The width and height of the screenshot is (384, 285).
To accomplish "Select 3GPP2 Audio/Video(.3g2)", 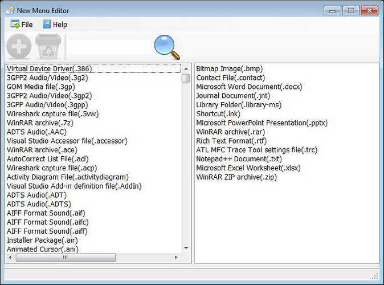I will [x=93, y=78].
